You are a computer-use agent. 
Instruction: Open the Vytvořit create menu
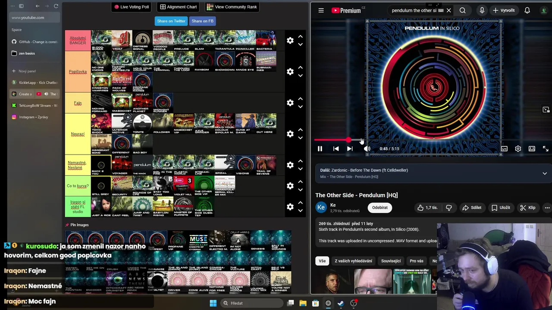[504, 10]
